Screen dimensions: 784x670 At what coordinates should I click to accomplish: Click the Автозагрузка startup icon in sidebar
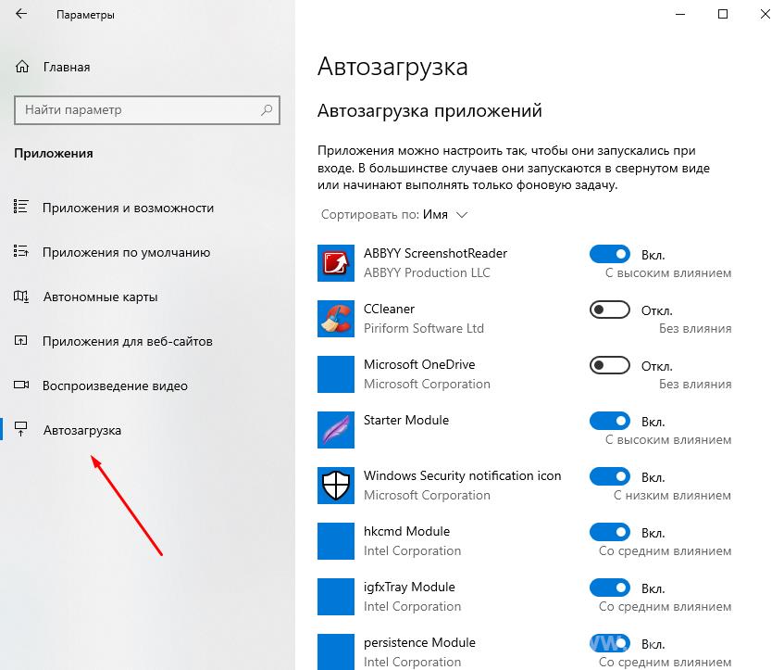(20, 429)
